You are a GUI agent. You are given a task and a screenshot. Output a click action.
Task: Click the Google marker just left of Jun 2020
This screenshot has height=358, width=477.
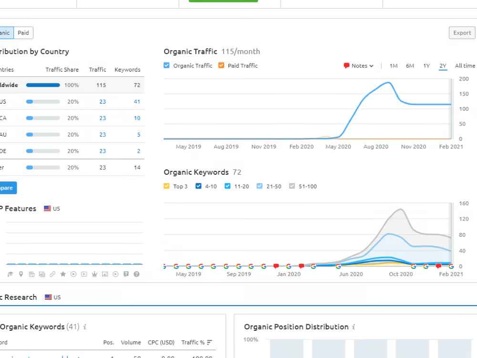[x=338, y=266]
